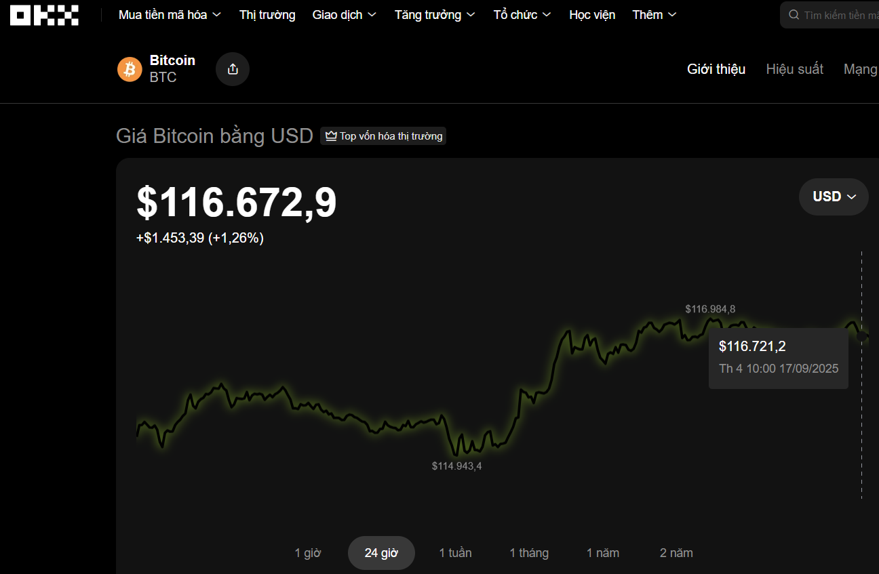The image size is (879, 574).
Task: Open the USD currency dropdown
Action: coord(833,197)
